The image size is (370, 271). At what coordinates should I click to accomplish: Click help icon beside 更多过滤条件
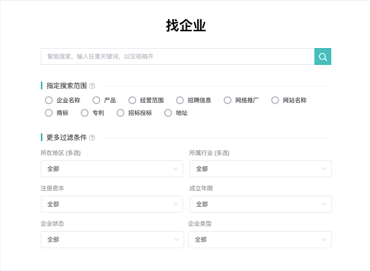92,138
